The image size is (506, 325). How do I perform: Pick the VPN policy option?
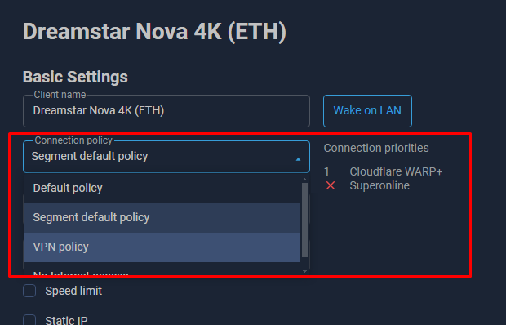pos(162,247)
